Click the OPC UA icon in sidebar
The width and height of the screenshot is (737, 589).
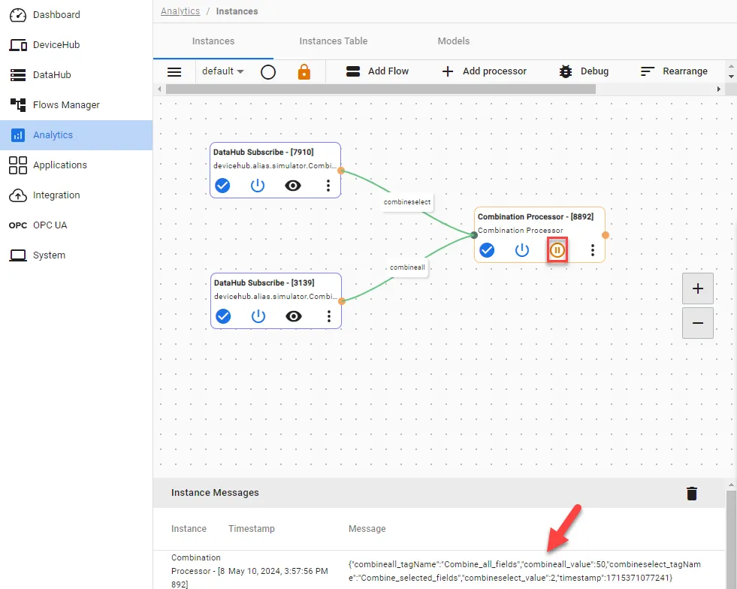(18, 225)
